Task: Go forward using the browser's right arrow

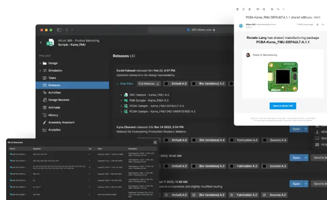Action: [72, 30]
